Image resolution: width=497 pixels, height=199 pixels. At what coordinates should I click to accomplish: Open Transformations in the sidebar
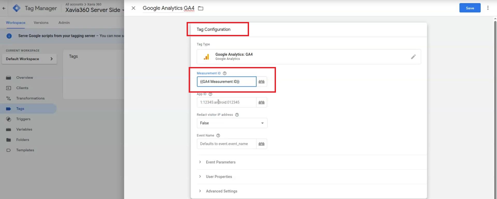[x=30, y=98]
